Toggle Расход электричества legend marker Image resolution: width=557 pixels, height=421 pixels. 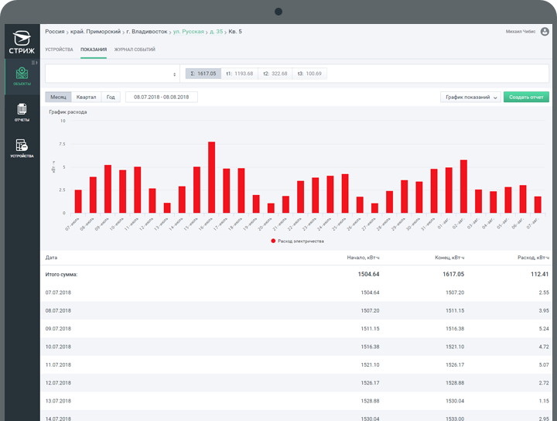tap(273, 241)
